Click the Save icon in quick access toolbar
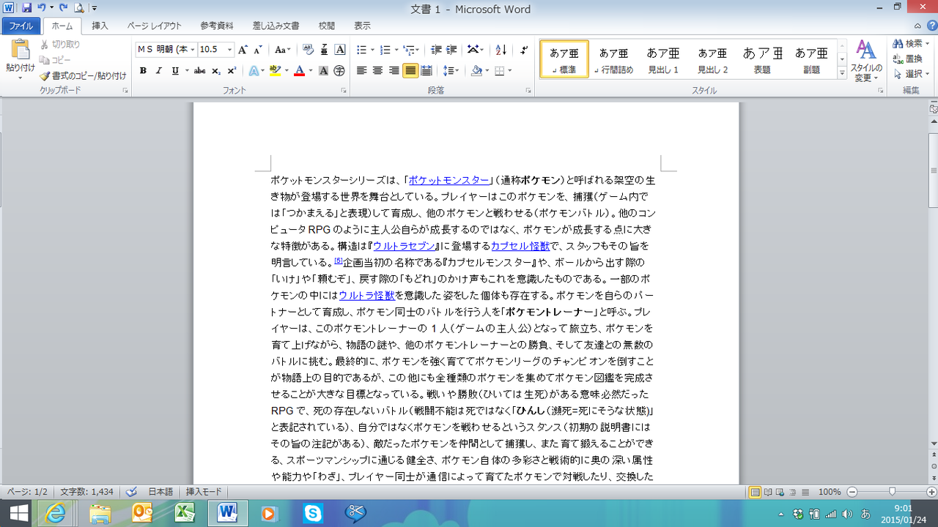The width and height of the screenshot is (938, 527). (26, 8)
